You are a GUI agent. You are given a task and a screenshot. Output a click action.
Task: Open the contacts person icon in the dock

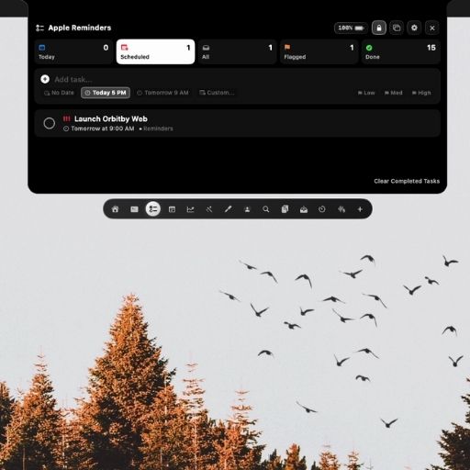(247, 209)
